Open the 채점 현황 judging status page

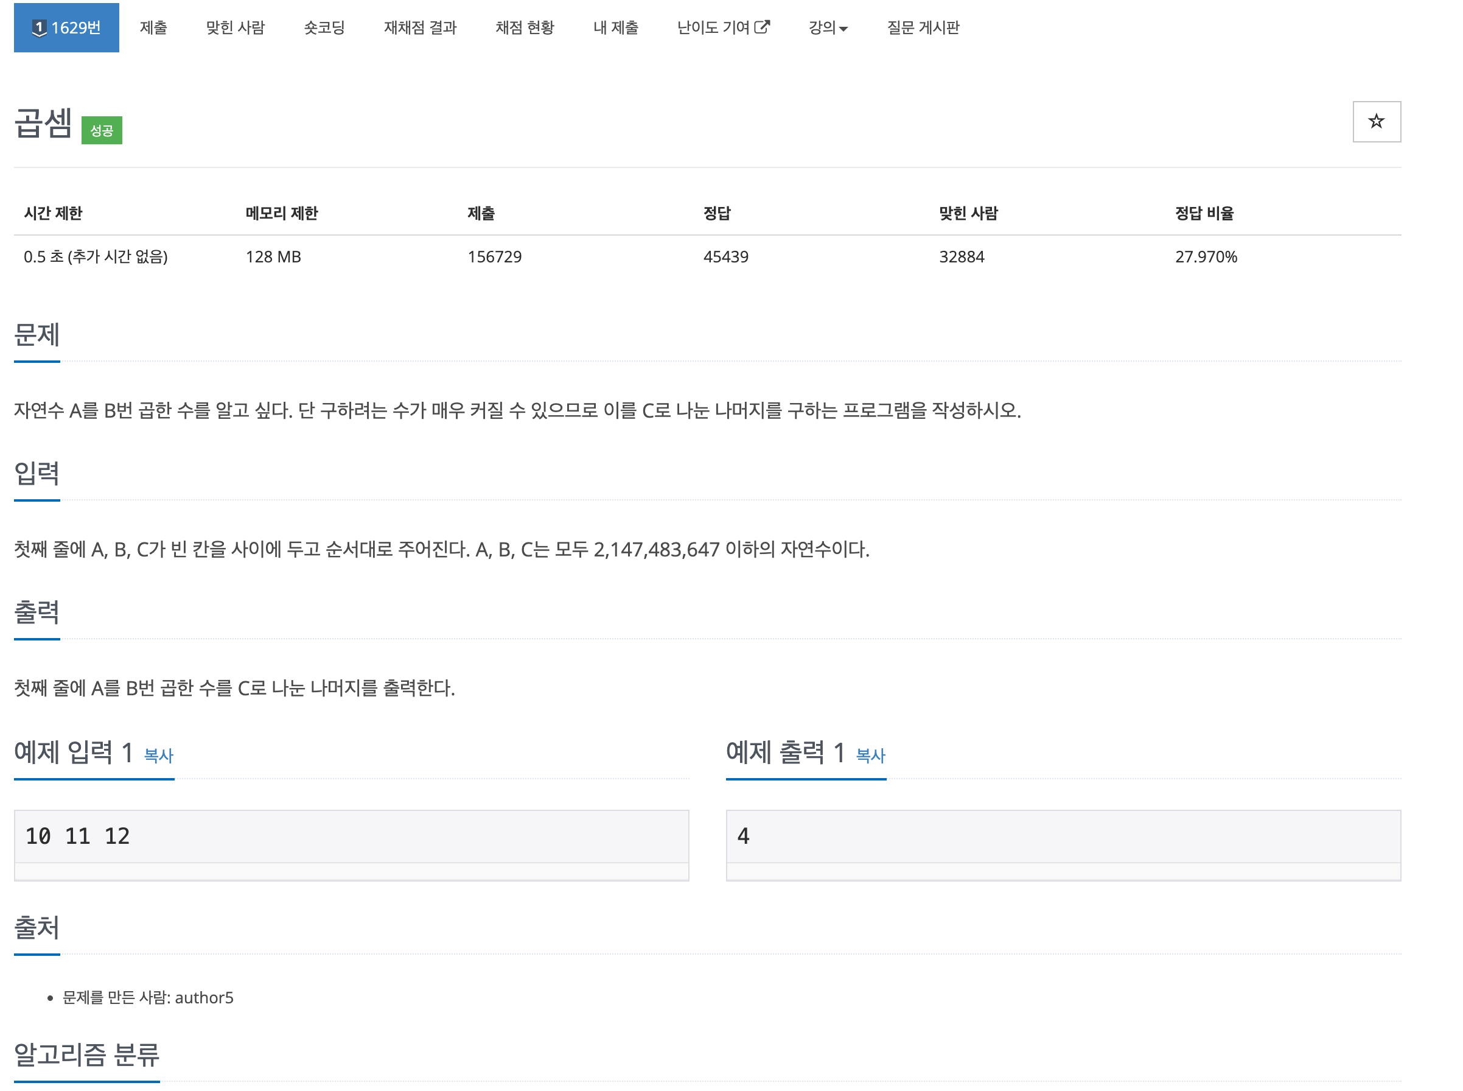(525, 29)
